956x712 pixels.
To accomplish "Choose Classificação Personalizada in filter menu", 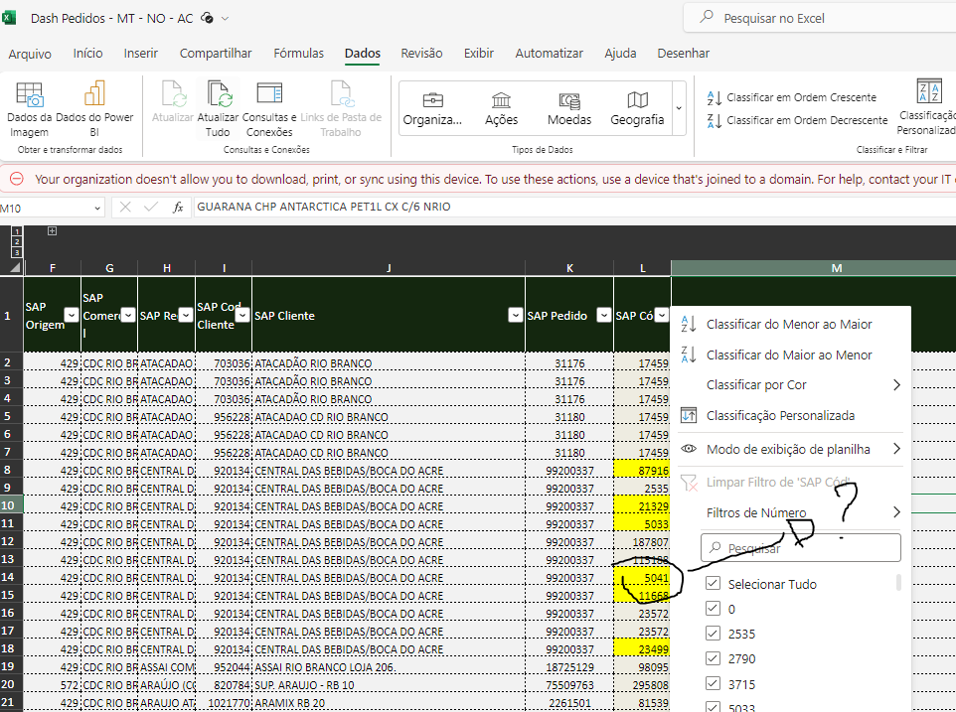I will click(790, 415).
